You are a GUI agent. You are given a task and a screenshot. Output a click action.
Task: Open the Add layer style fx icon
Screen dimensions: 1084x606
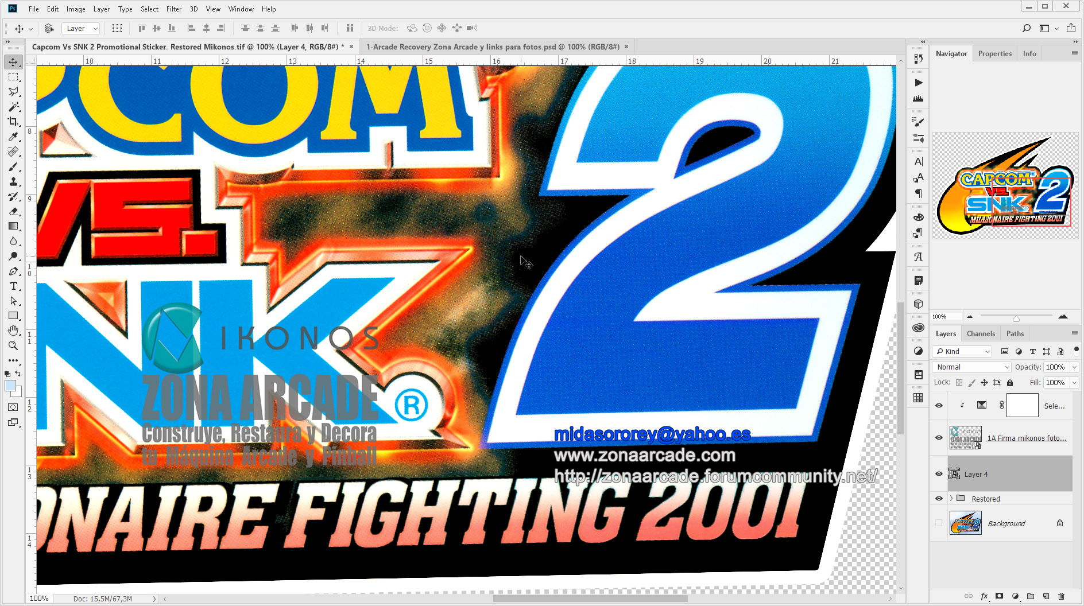984,597
